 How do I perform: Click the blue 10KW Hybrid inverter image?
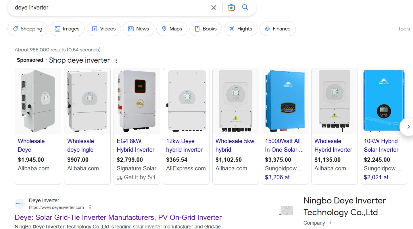[x=384, y=101]
